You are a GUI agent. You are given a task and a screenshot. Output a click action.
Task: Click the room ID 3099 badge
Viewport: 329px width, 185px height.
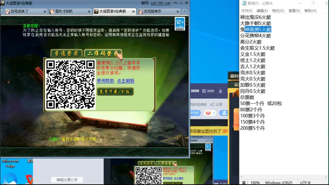(208, 91)
